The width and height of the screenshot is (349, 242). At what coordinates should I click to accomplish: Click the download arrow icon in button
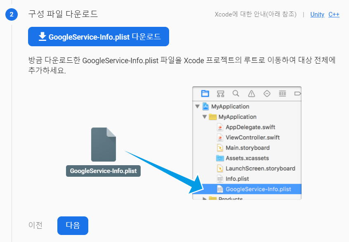[x=42, y=36]
